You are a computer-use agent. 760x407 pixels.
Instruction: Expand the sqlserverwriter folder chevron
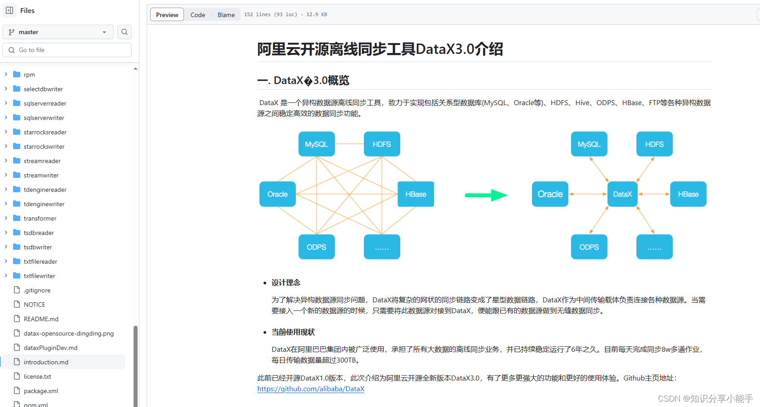pyautogui.click(x=6, y=117)
